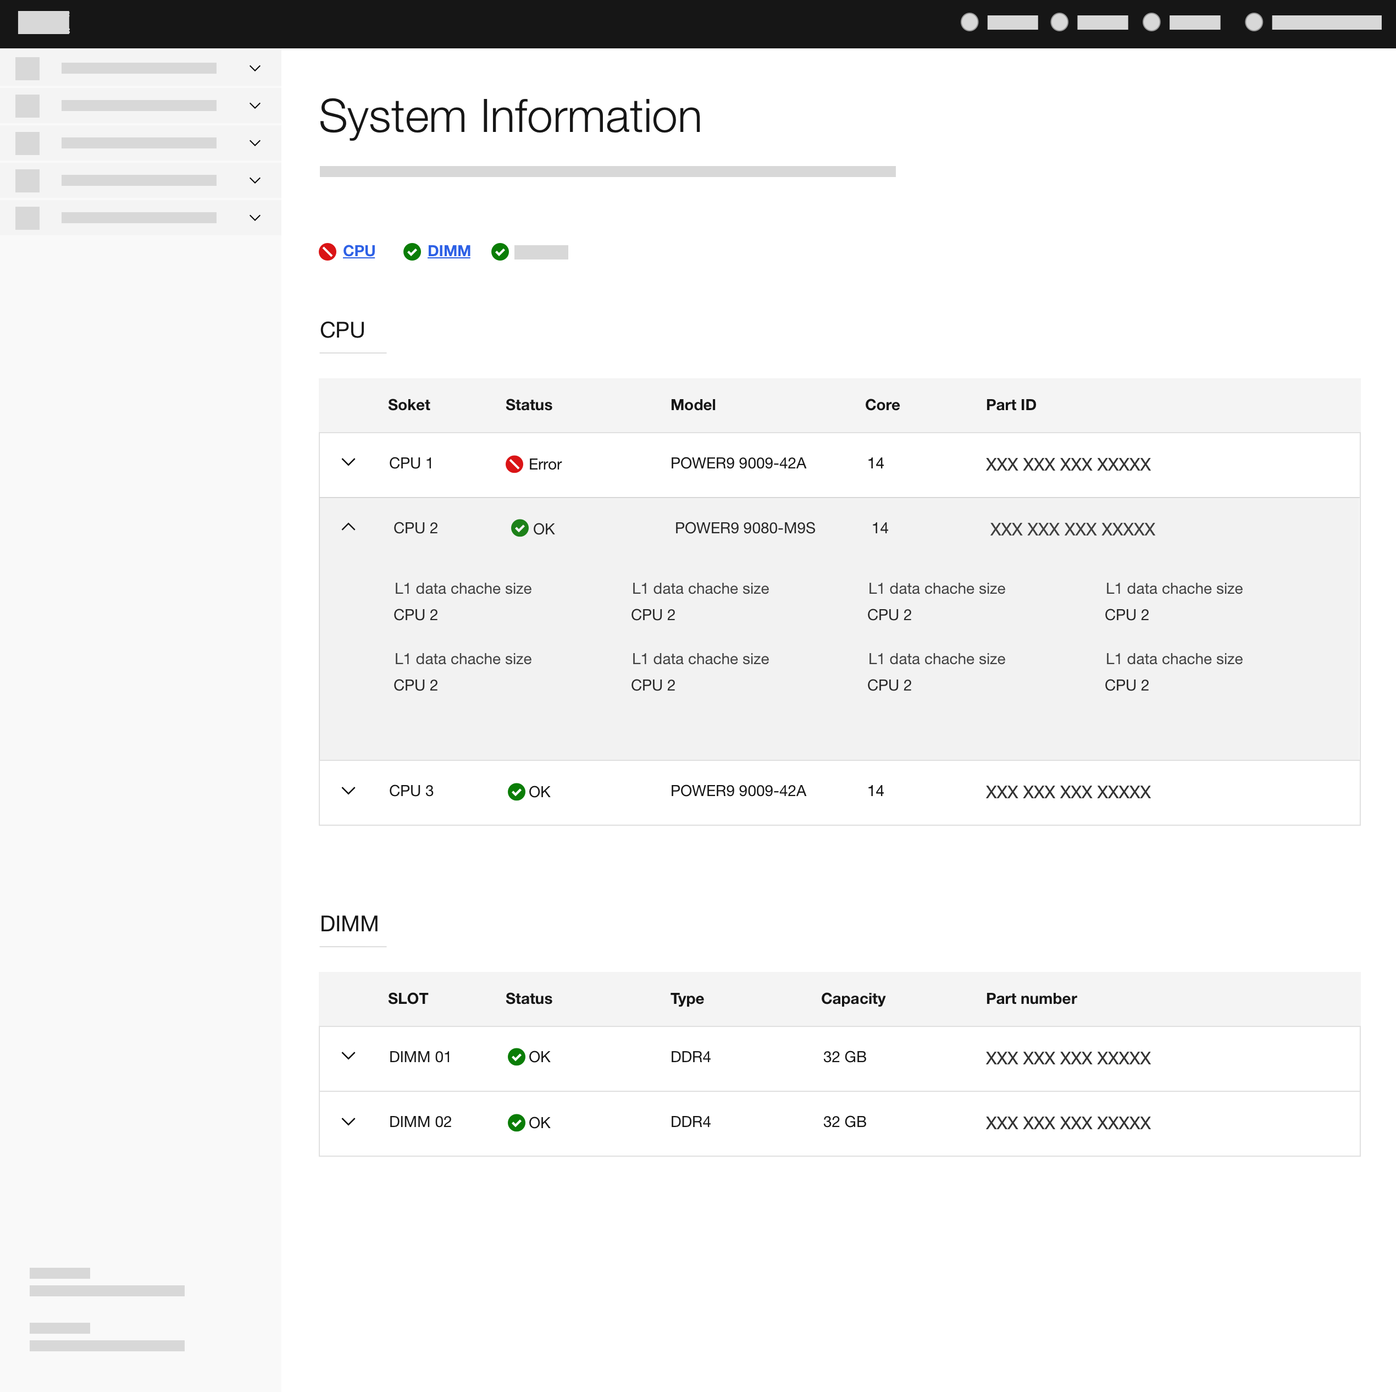Expand the CPU 1 table row
1396x1392 pixels.
pyautogui.click(x=349, y=462)
